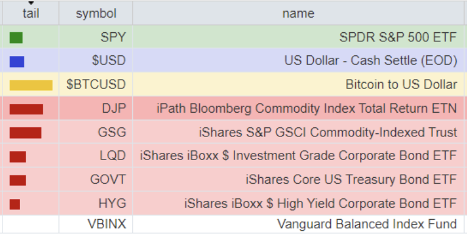Screen dimensions: 469x235
Task: Open iShares Core US Treasury Bond ETF
Action: tap(351, 180)
